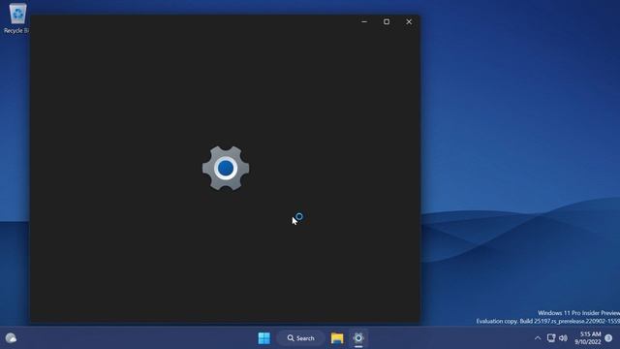Open the weather widgets icon on taskbar
The image size is (620, 349).
[11, 338]
